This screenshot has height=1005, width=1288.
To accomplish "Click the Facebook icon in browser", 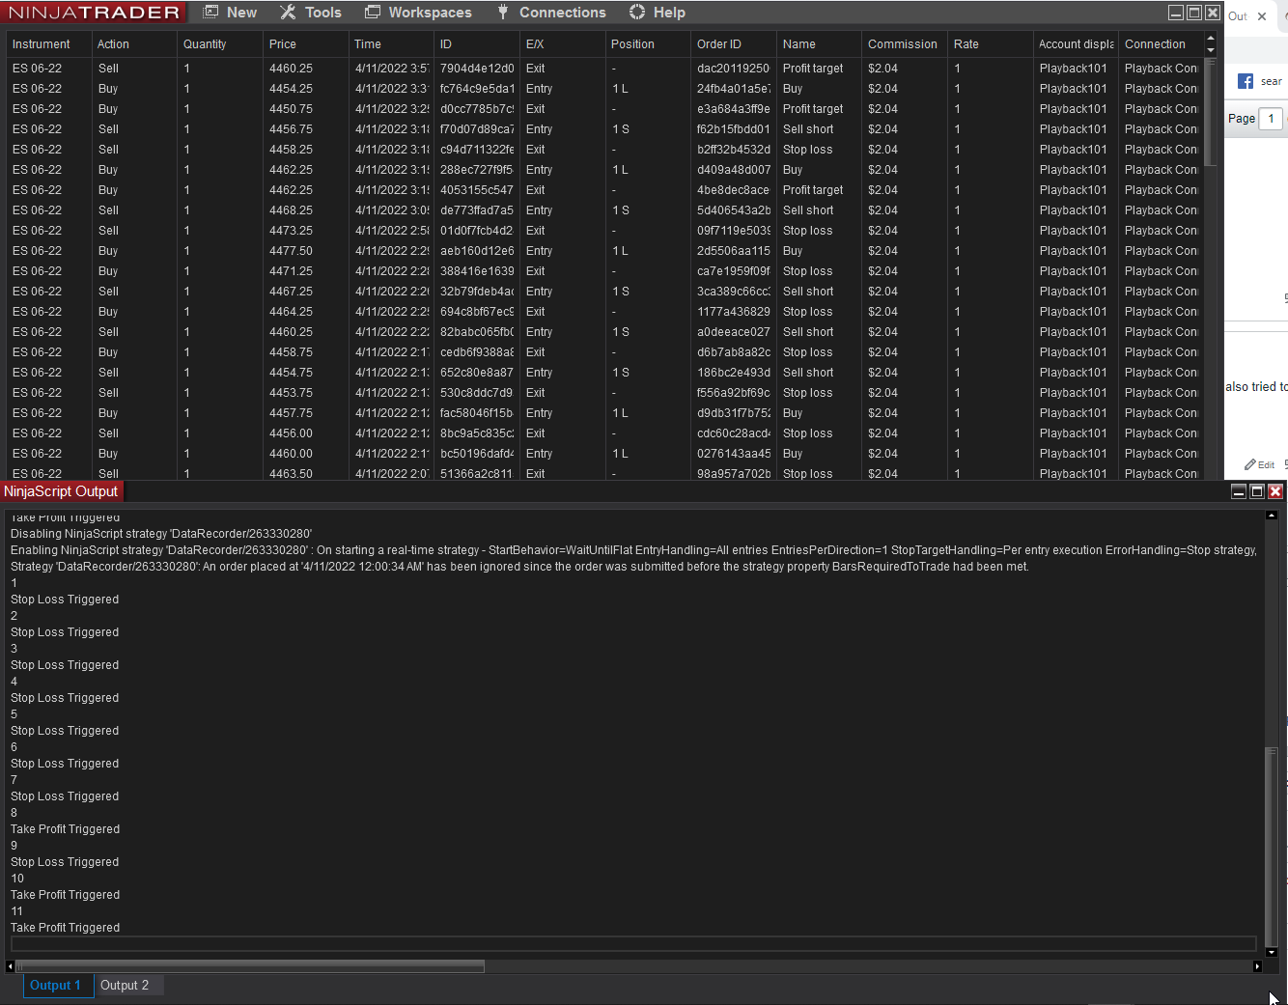I will click(1246, 81).
